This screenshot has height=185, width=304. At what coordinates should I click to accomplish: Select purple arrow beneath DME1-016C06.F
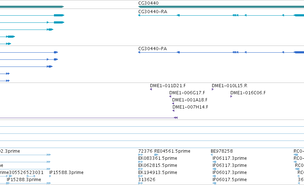[x=231, y=96]
